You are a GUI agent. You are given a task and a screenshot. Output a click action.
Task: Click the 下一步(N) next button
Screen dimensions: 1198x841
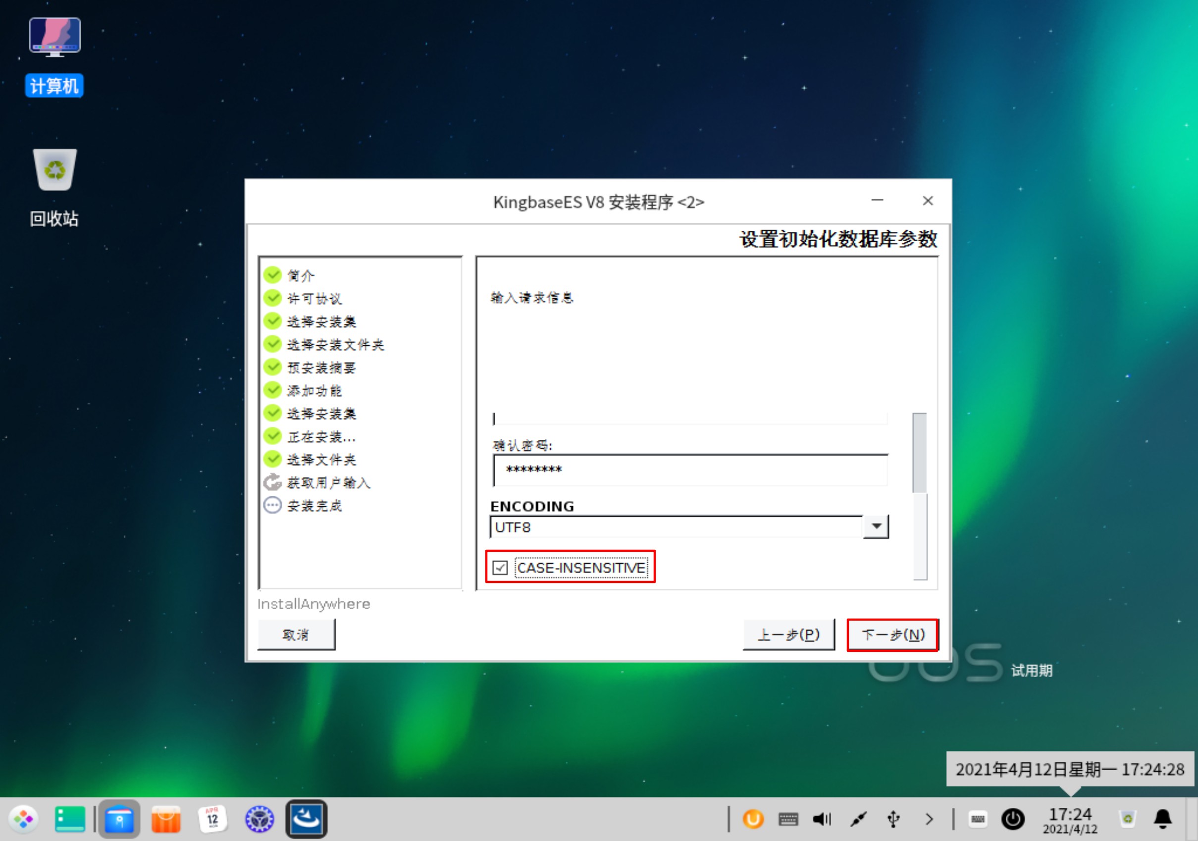(x=892, y=634)
